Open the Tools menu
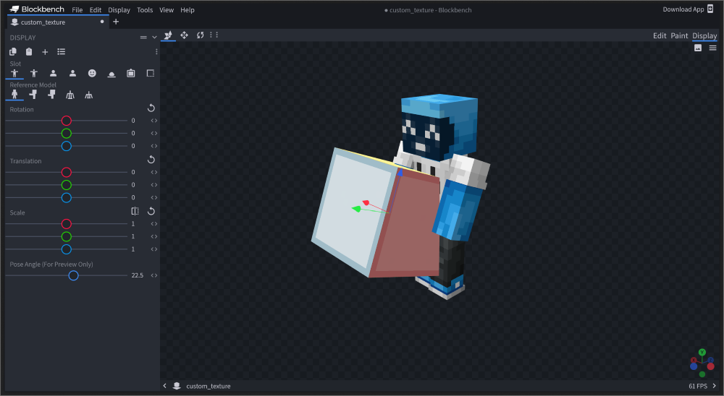724x396 pixels. click(145, 10)
